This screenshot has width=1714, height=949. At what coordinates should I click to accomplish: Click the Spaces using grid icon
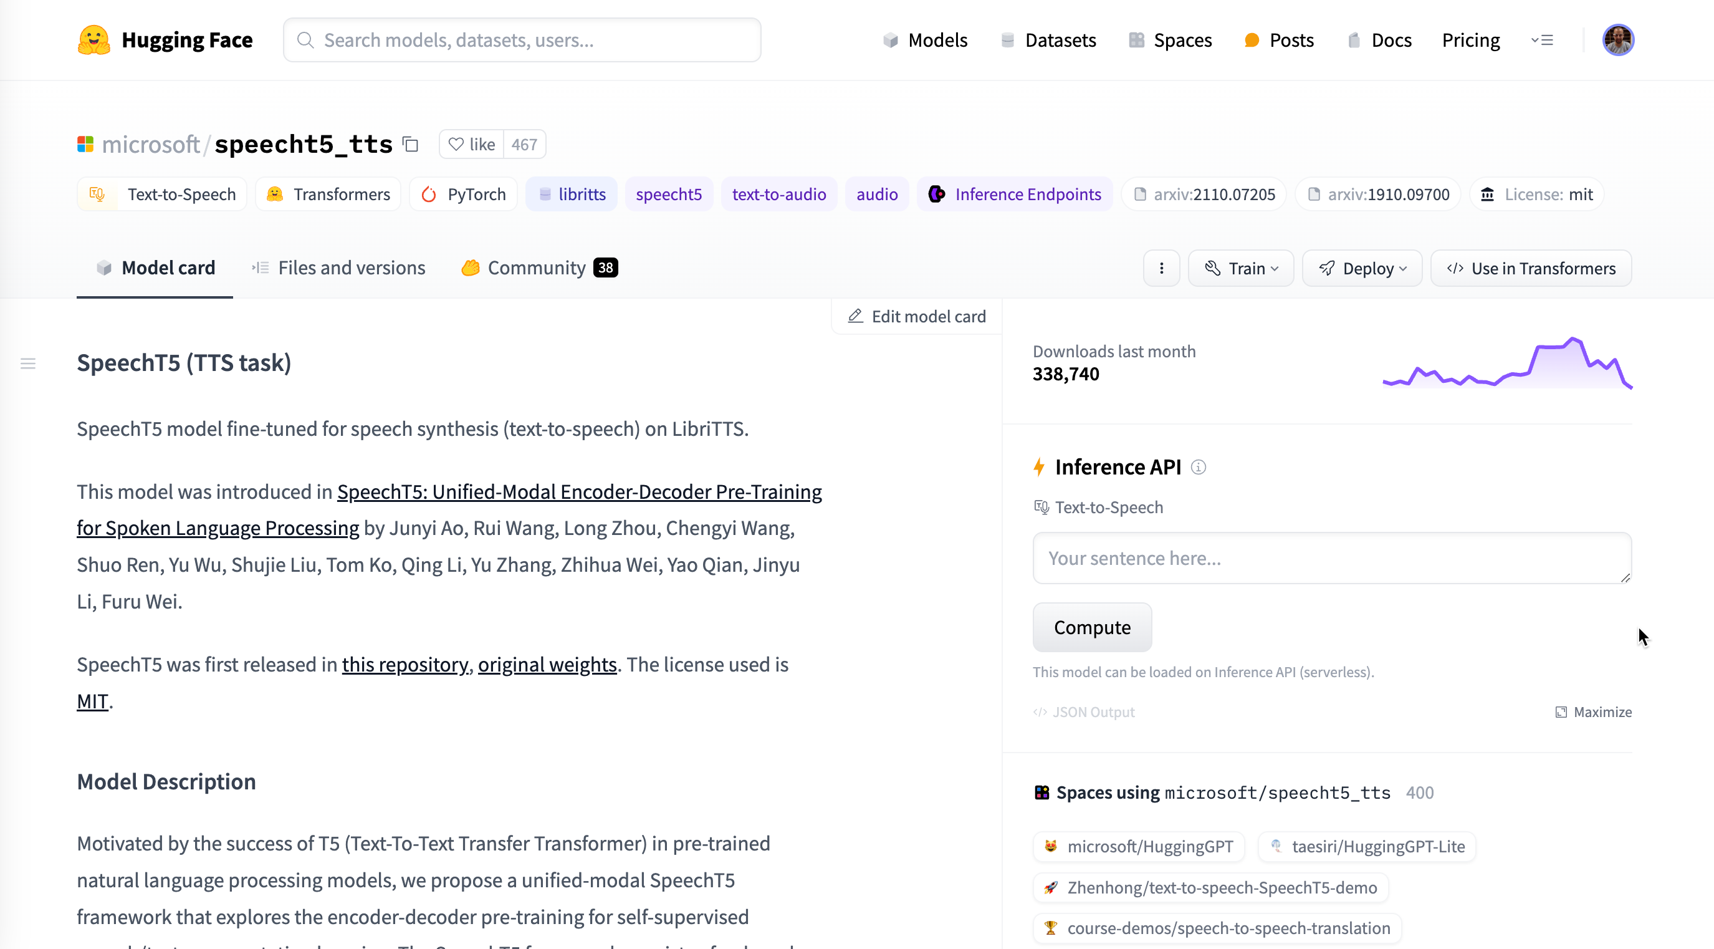[1041, 792]
